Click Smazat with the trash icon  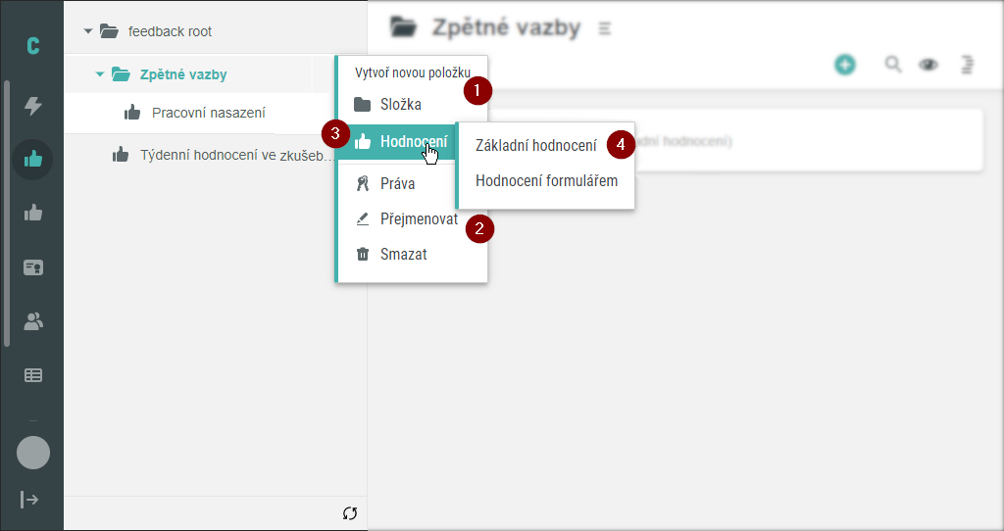point(403,255)
